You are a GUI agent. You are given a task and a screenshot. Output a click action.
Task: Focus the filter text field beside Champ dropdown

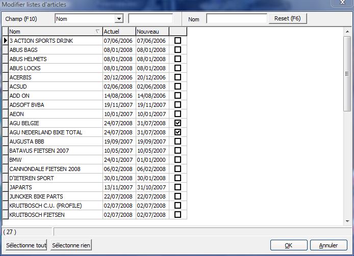click(150, 19)
